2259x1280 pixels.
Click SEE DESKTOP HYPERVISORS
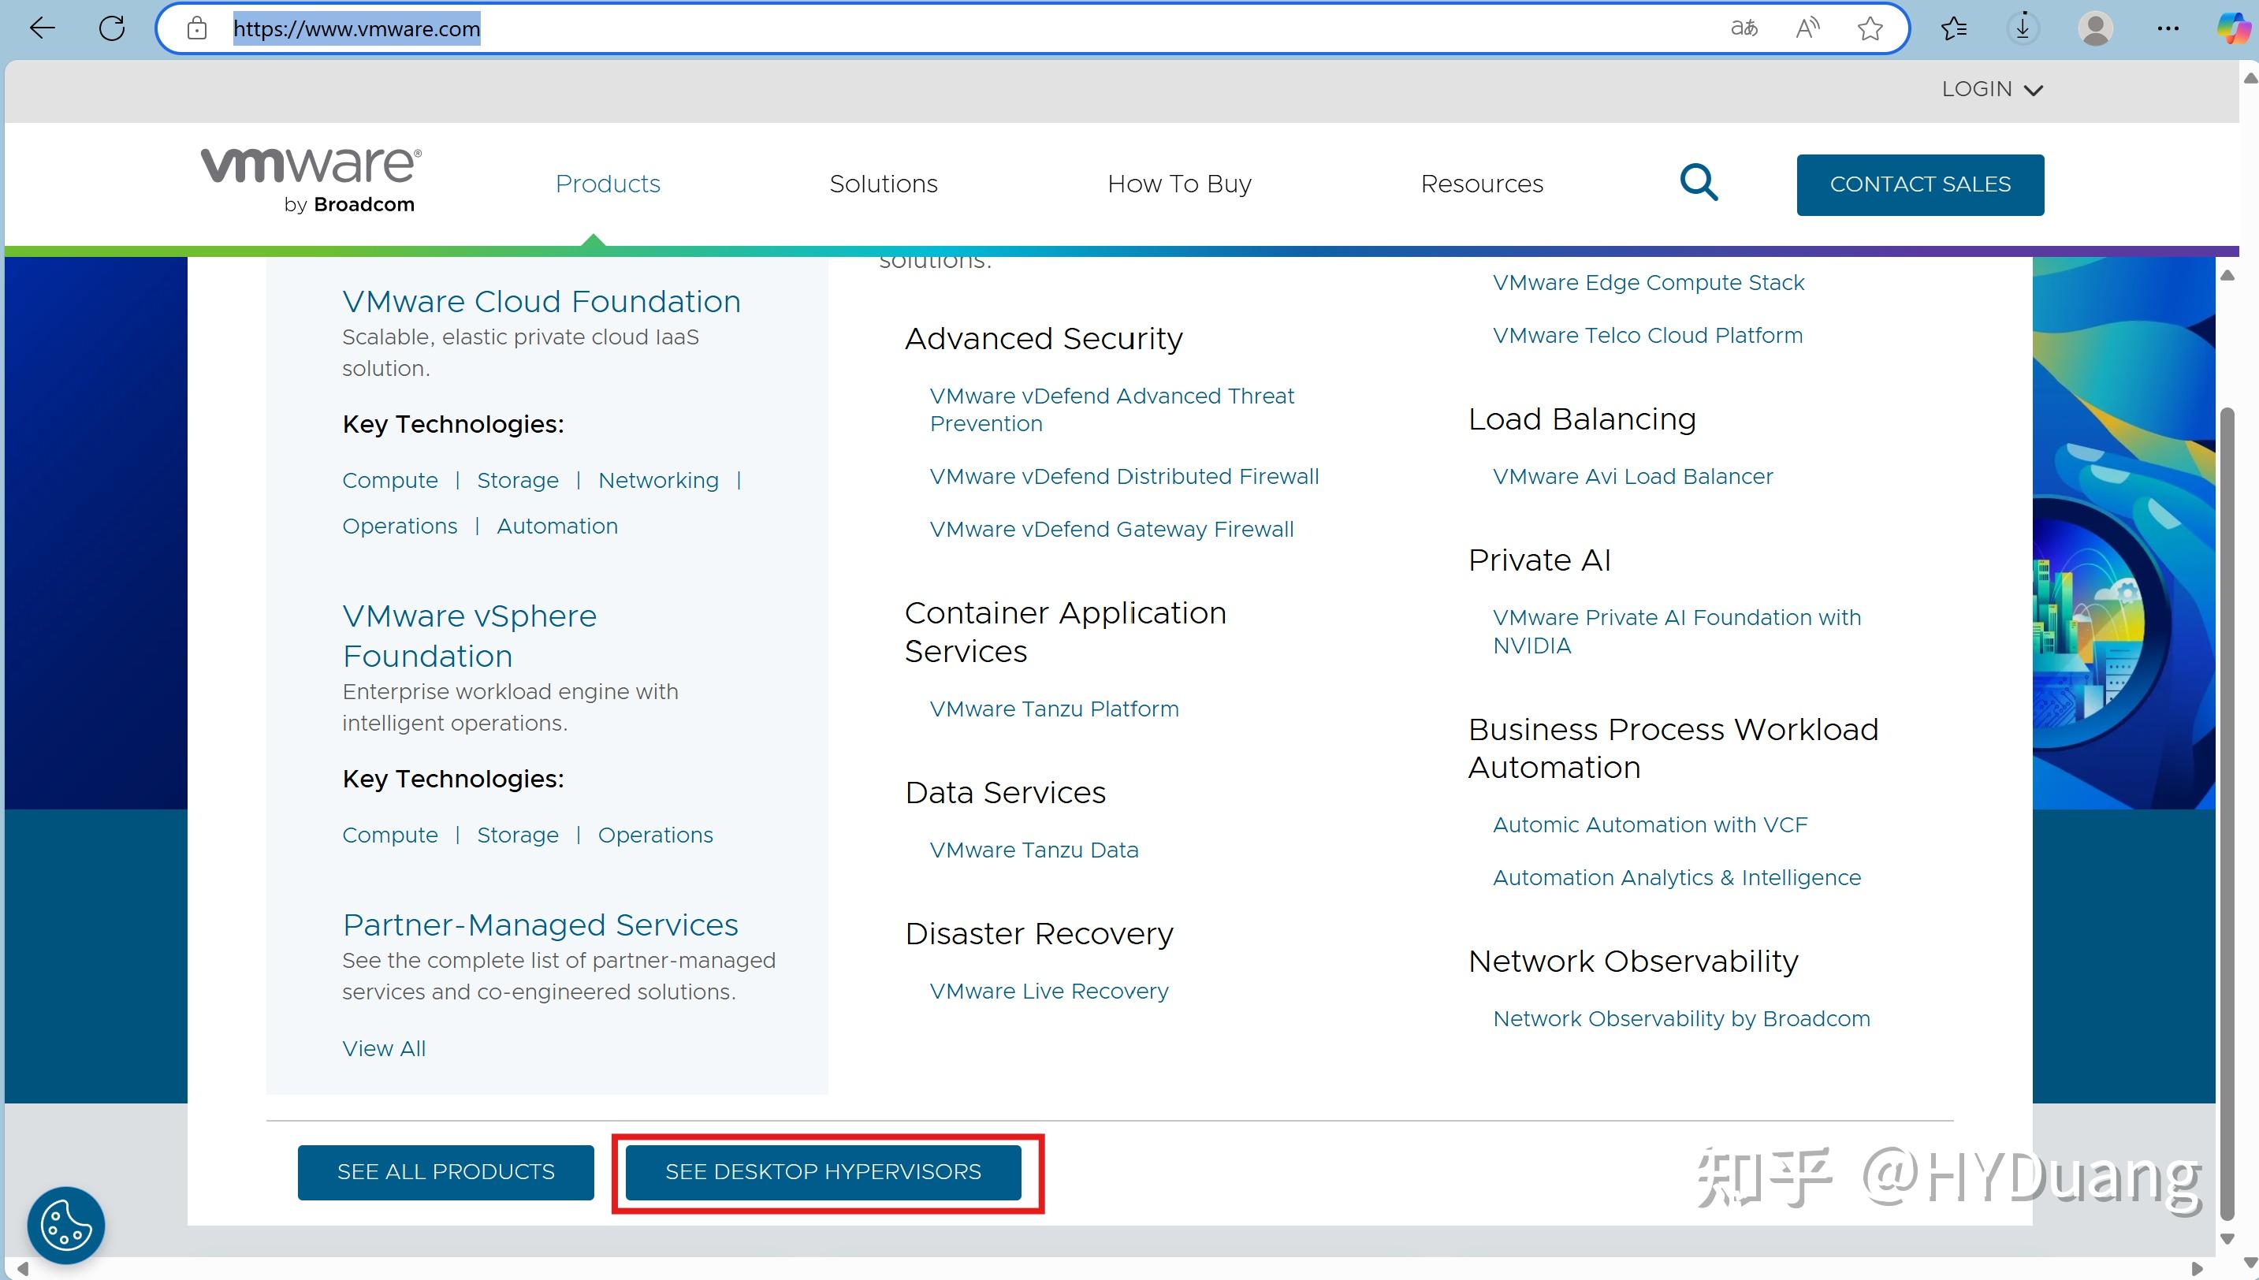pyautogui.click(x=824, y=1172)
